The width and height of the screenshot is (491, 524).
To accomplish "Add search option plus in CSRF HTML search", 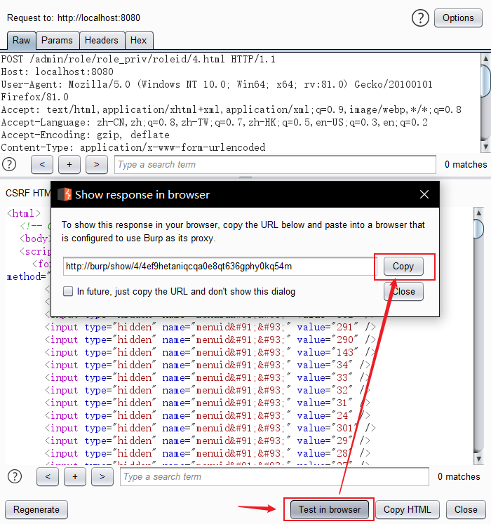I will (75, 476).
